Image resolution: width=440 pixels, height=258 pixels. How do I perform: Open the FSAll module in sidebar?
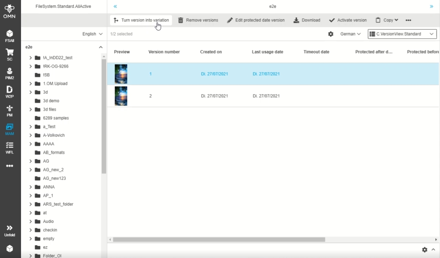10,36
